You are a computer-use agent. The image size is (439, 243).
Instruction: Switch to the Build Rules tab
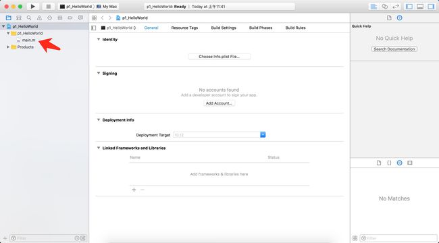295,28
